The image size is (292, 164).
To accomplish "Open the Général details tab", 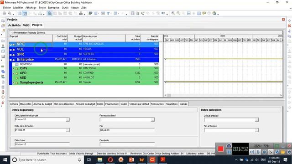I will [x=14, y=104].
